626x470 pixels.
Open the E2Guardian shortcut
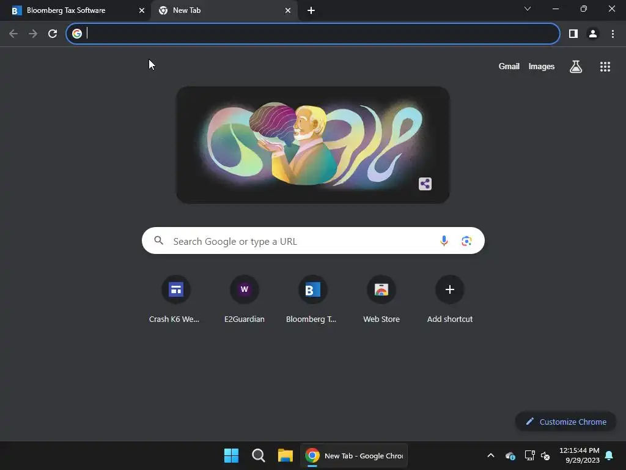(245, 300)
